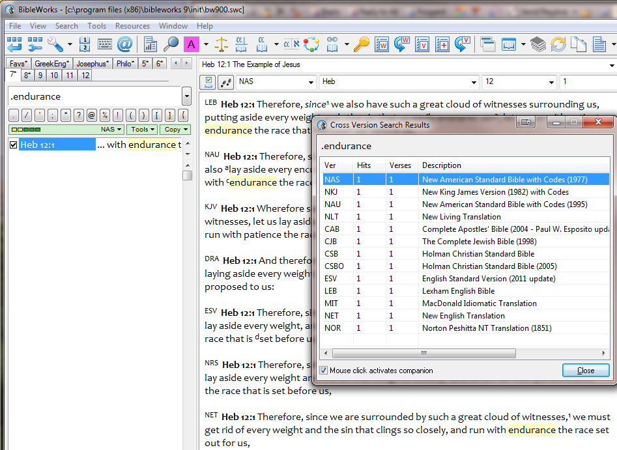Expand the Tools dropdown in the search panel
This screenshot has width=617, height=450.
pos(143,129)
